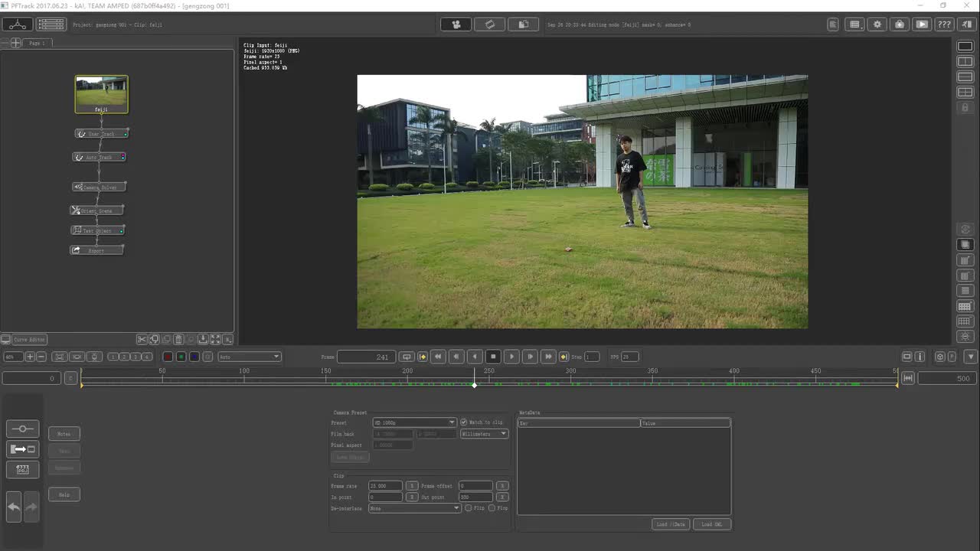Screen dimensions: 980x551
Task: Toggle the Match to clip checkbox
Action: [463, 422]
